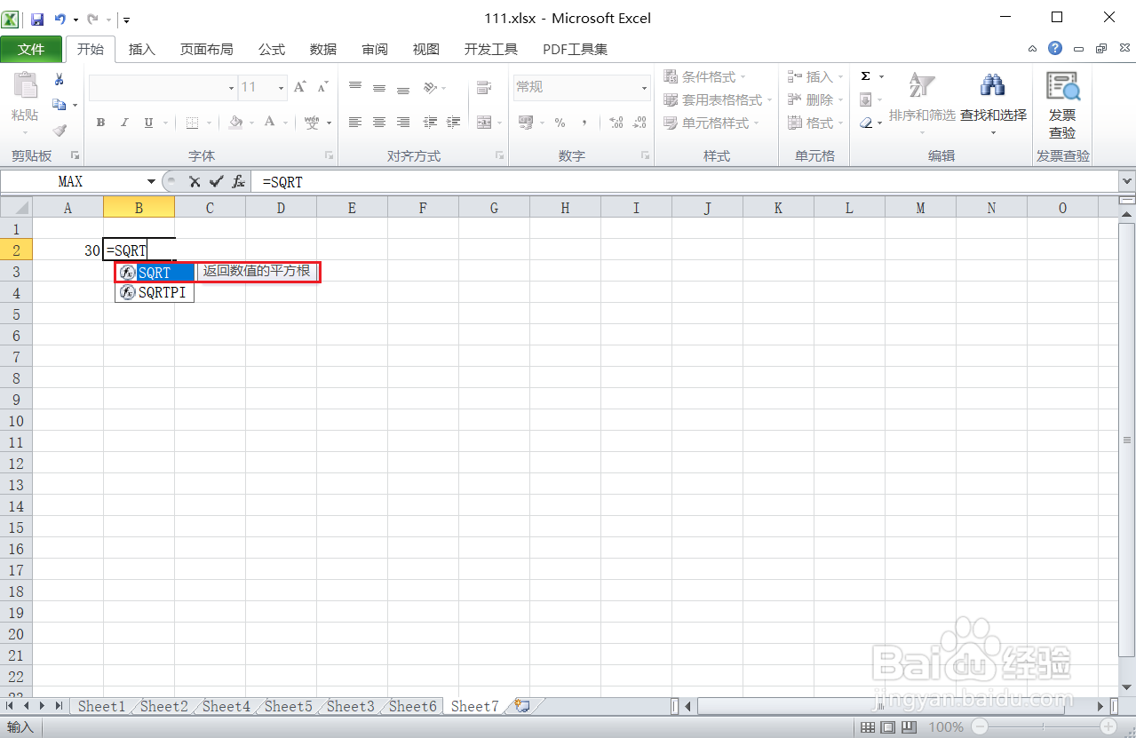This screenshot has height=738, width=1136.
Task: Click 套用表格格式 button
Action: (x=718, y=99)
